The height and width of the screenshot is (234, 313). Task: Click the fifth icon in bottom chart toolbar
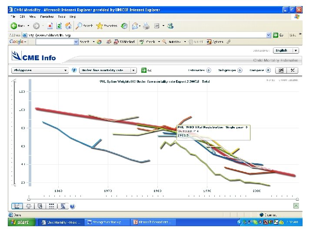(x=63, y=206)
